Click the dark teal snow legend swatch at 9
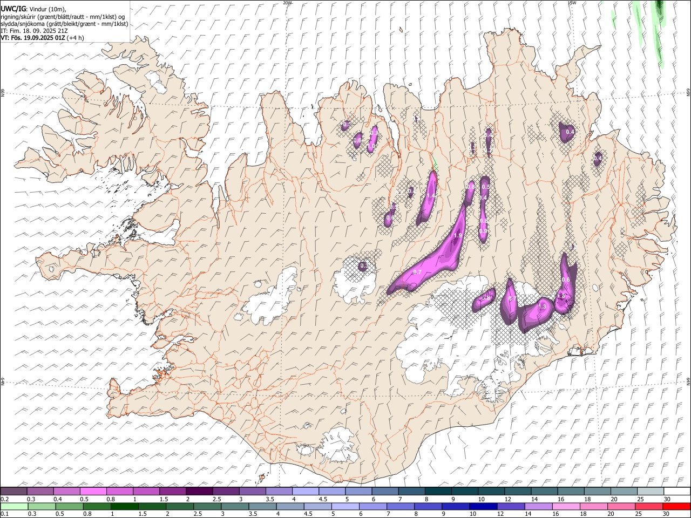Screen dimensions: 691x518 point(464,492)
